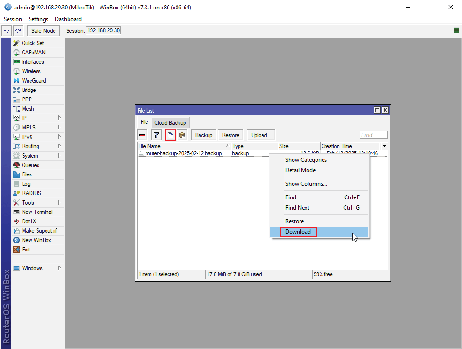The image size is (462, 349).
Task: Open the Bridge configuration
Action: click(x=29, y=90)
